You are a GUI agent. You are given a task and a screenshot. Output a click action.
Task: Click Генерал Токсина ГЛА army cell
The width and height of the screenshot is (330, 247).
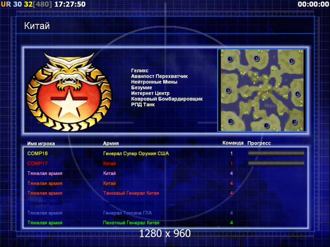pyautogui.click(x=127, y=213)
